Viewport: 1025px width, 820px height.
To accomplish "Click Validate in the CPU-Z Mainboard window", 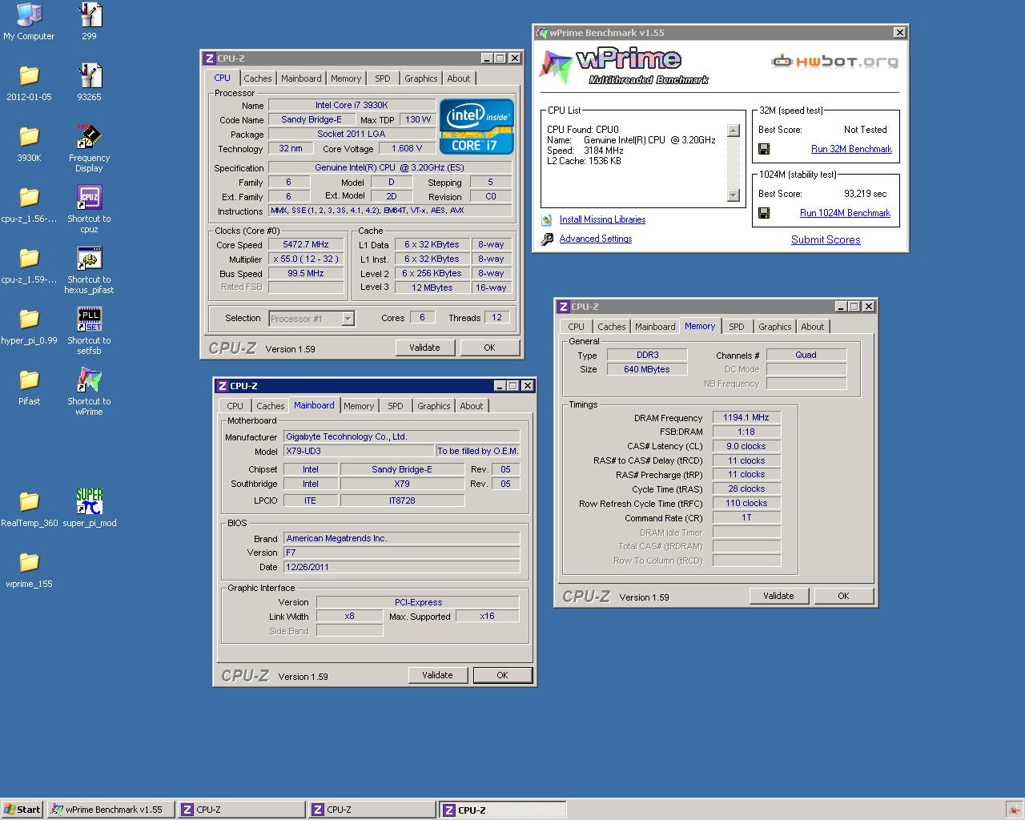I will pyautogui.click(x=437, y=675).
